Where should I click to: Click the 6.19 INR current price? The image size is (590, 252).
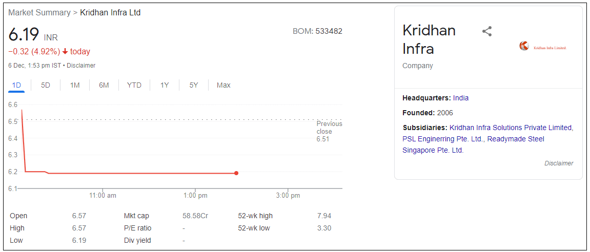(33, 35)
